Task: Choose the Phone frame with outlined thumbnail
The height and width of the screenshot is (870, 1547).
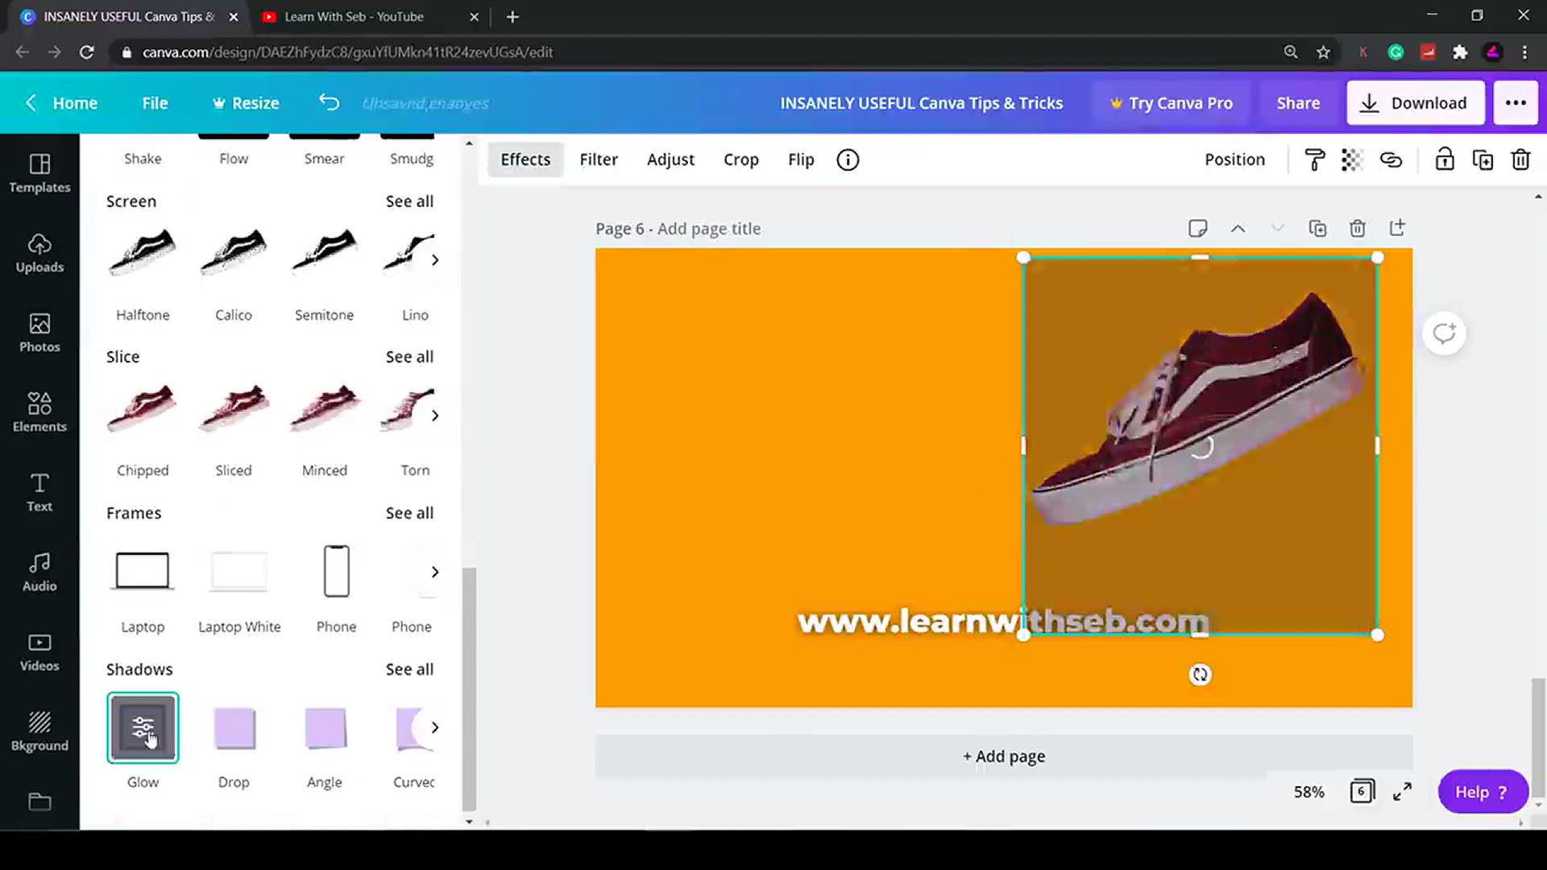Action: click(x=336, y=571)
